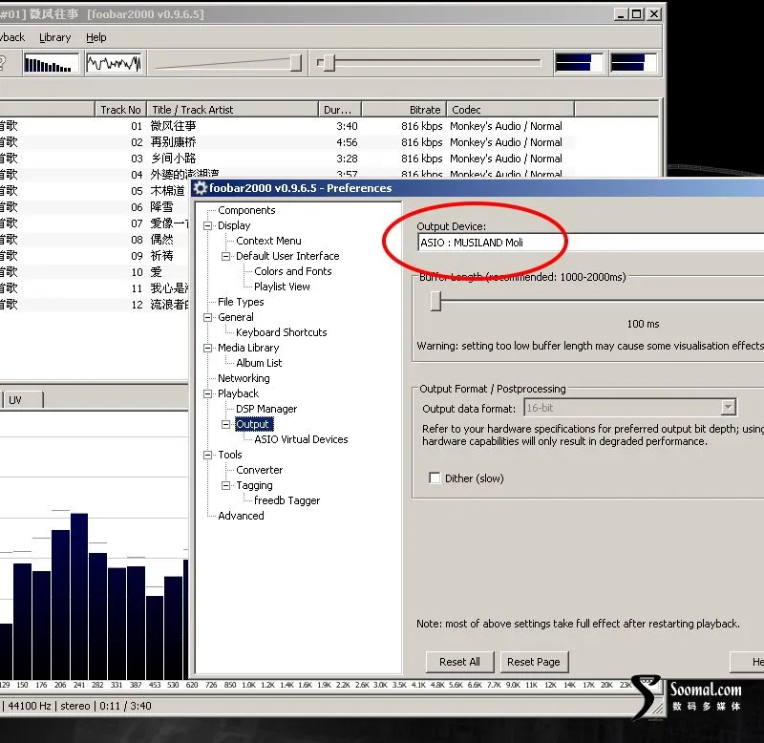Click the spectrum visualization toolbar button
The height and width of the screenshot is (743, 764).
[51, 63]
